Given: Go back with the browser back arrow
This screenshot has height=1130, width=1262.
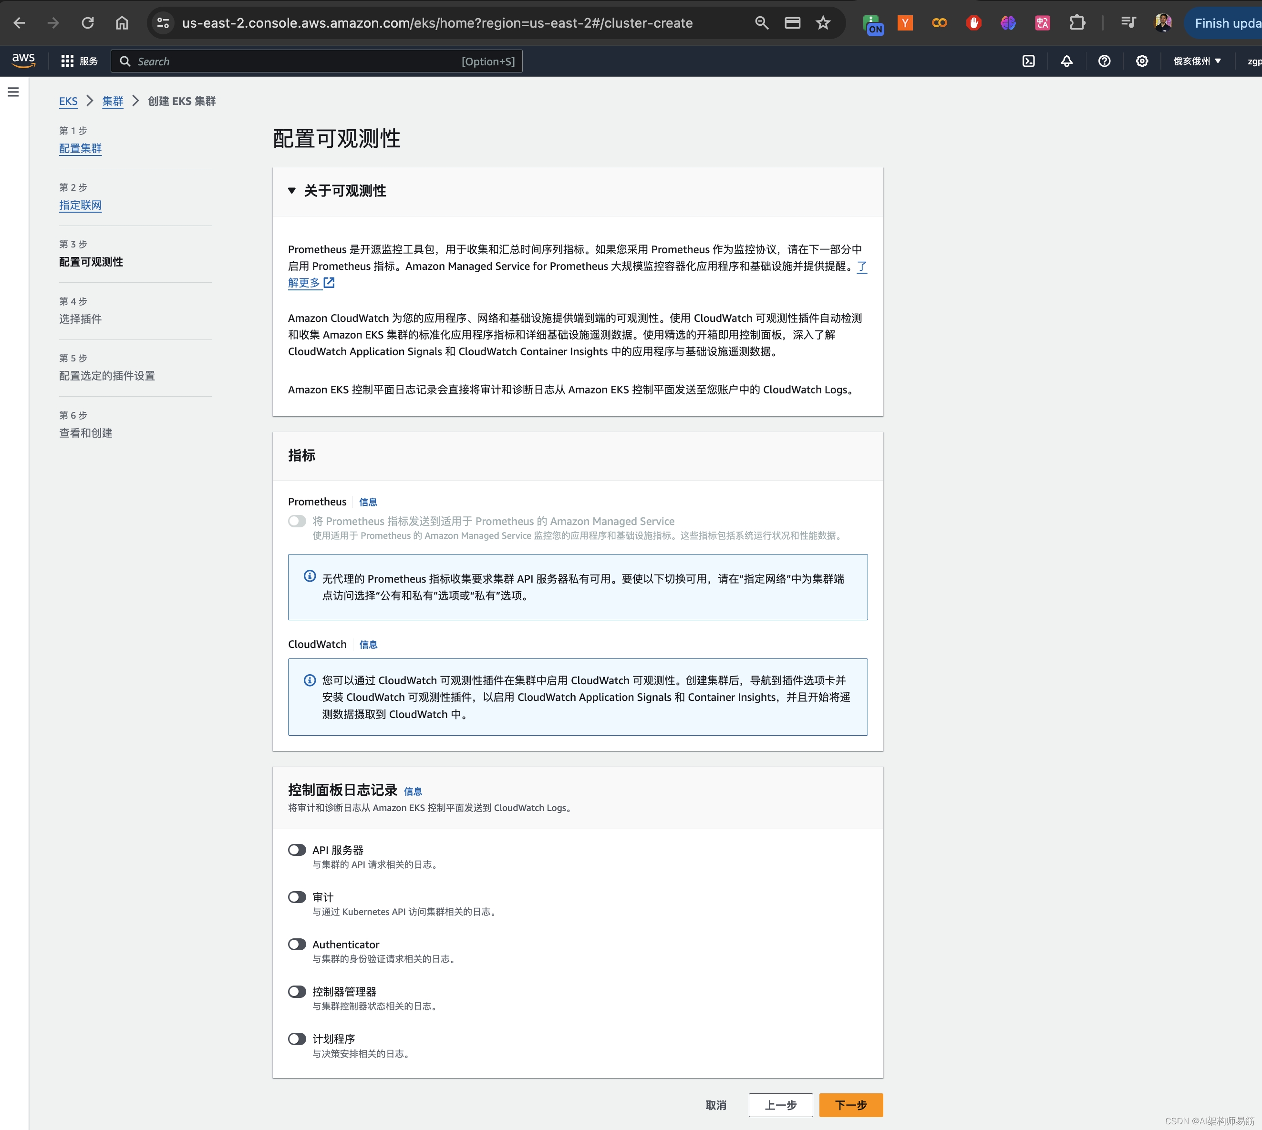Looking at the screenshot, I should [x=19, y=23].
